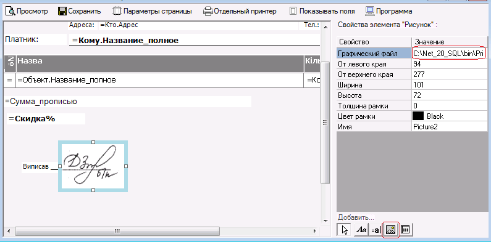The height and width of the screenshot is (242, 491).
Task: Open Параметры страницы page settings
Action: point(152,12)
